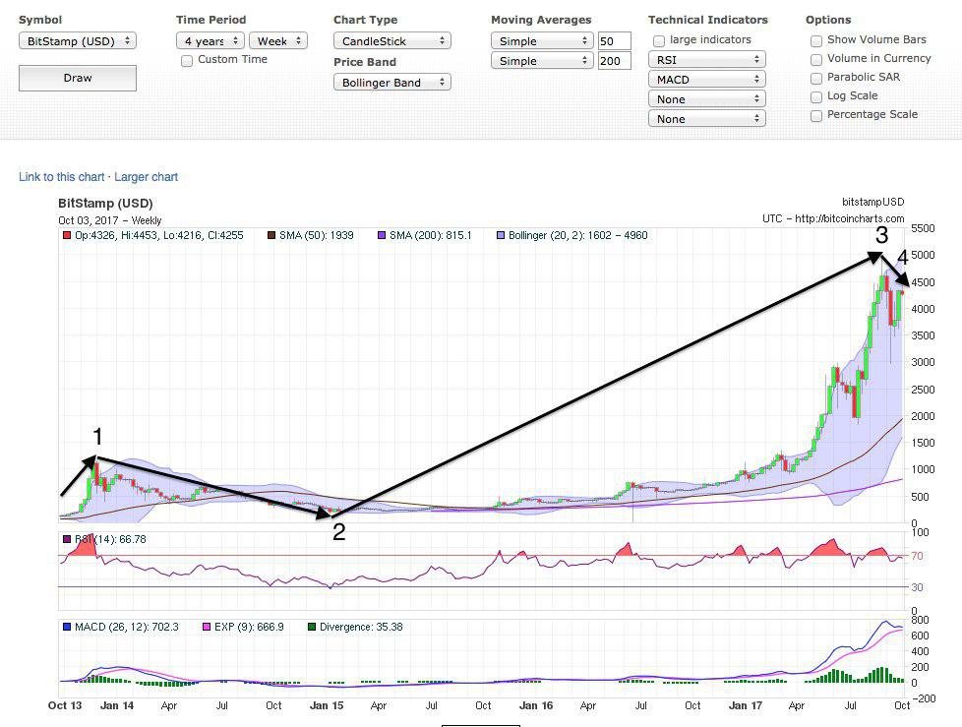Viewport: 962px width, 727px height.
Task: Open the Week interval dropdown
Action: 278,41
